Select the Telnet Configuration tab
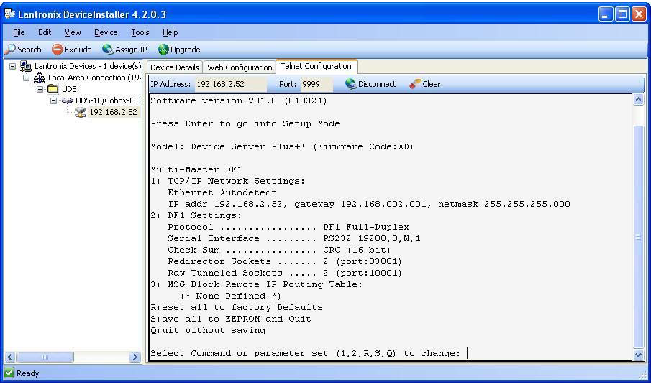Screen dimensions: 651x384 pyautogui.click(x=316, y=66)
